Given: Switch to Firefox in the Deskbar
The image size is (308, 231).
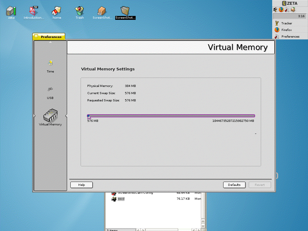Looking at the screenshot, I should click(286, 30).
